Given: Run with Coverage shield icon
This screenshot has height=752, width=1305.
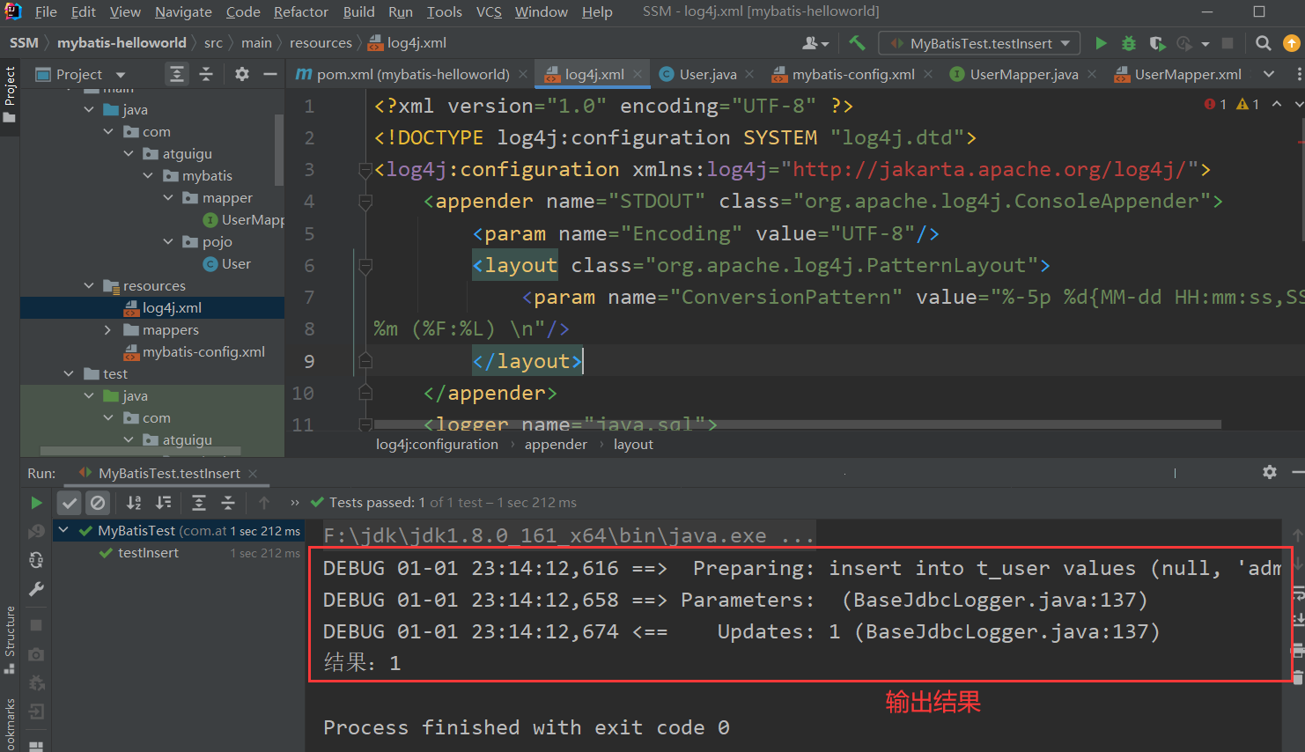Looking at the screenshot, I should [1157, 42].
